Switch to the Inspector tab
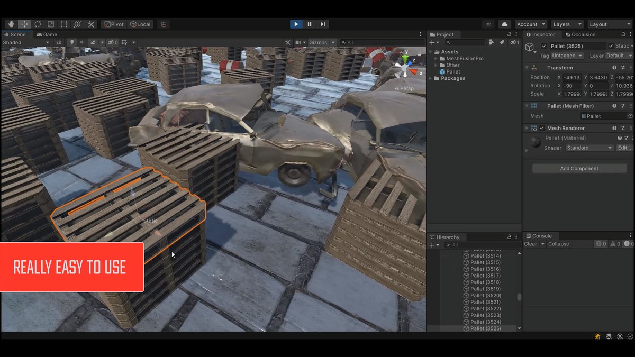The height and width of the screenshot is (357, 635). pos(540,34)
